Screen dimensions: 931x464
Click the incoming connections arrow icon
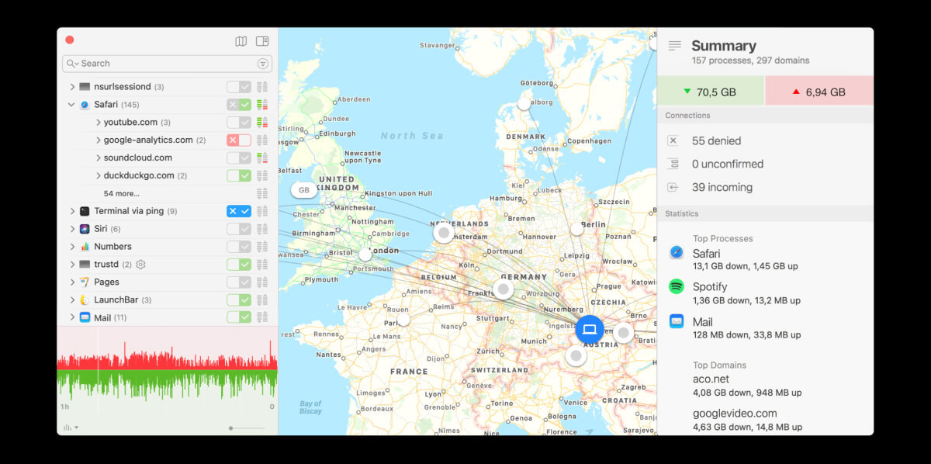coord(673,187)
